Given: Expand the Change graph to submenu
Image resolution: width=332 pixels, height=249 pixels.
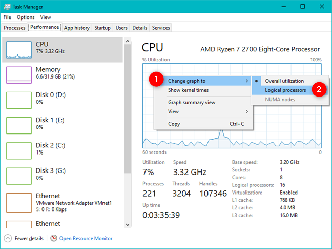Looking at the screenshot, I should pyautogui.click(x=203, y=81).
